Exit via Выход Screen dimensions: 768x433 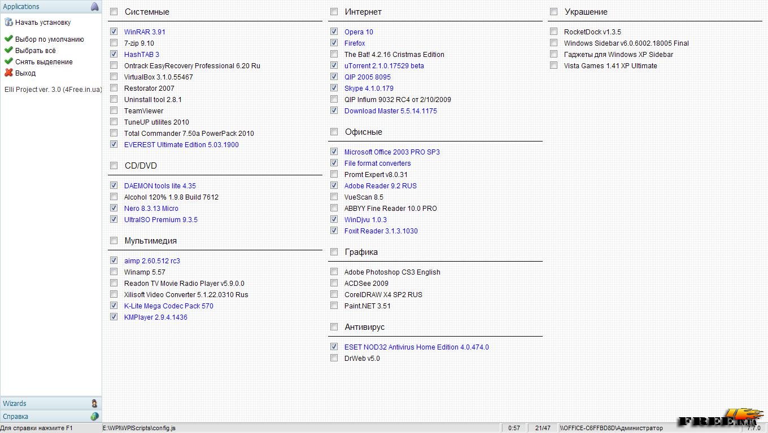pos(25,73)
